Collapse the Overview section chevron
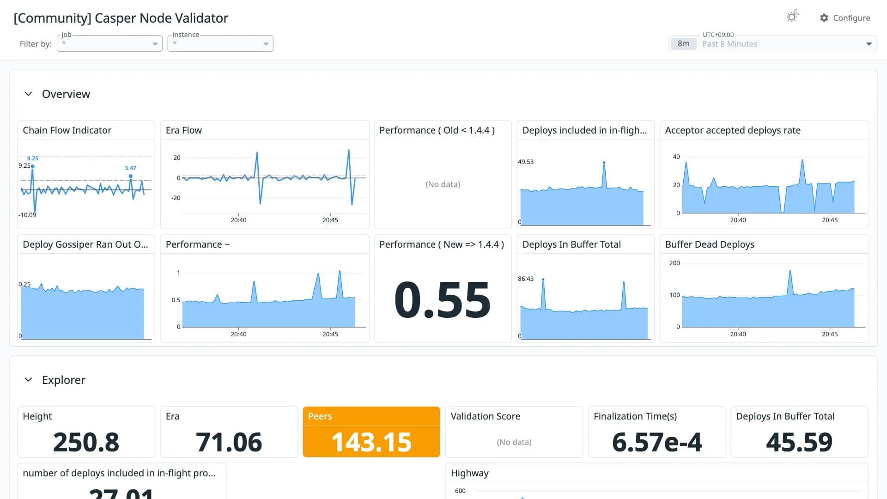887x499 pixels. 28,94
